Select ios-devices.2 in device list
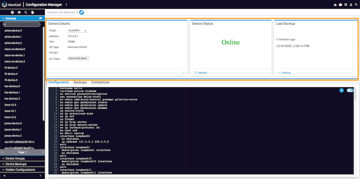 coord(12,98)
